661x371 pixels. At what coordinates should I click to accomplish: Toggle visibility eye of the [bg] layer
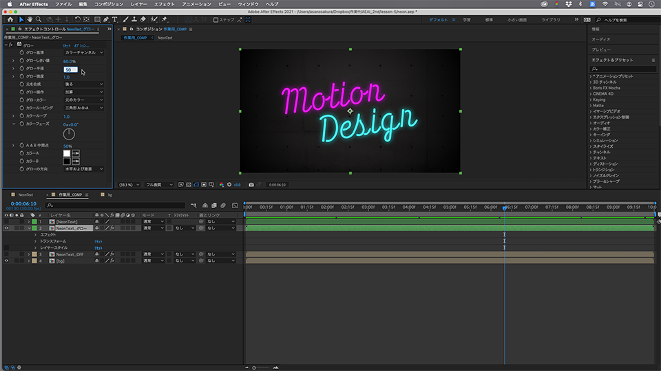[6, 261]
